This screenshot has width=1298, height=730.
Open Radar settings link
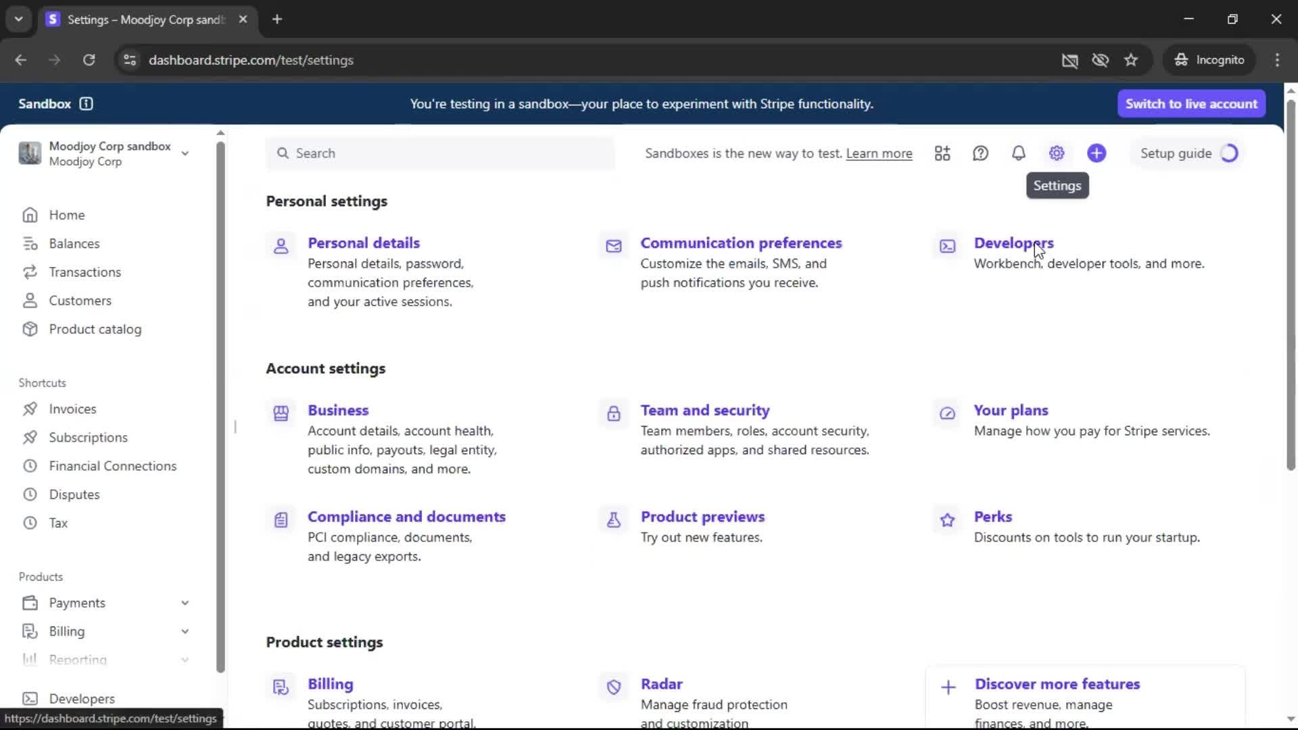pos(661,684)
